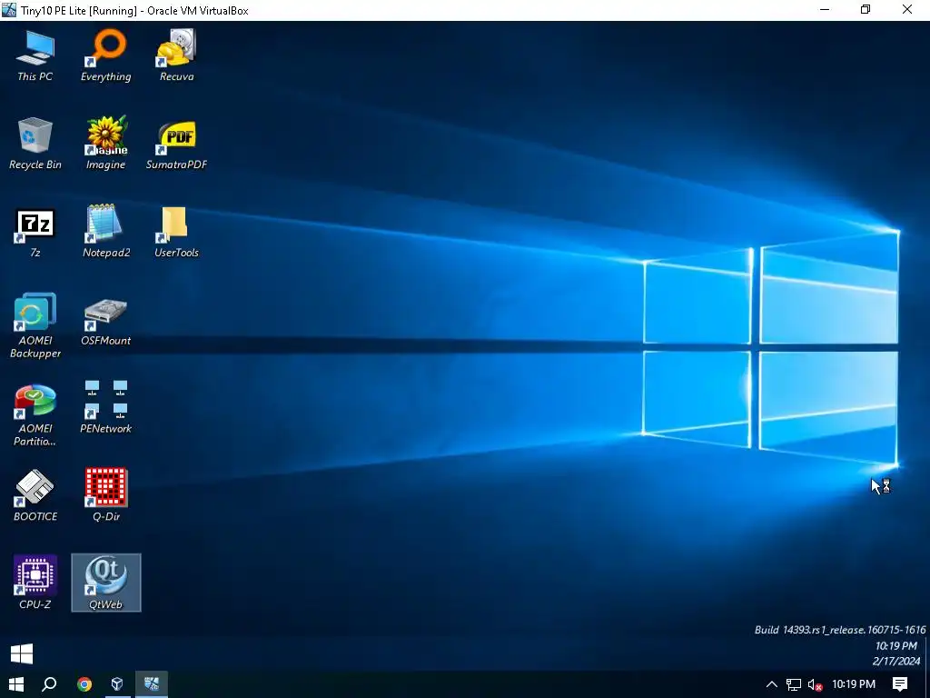Select the running Tiny10 VM taskbar button

pyautogui.click(x=152, y=684)
